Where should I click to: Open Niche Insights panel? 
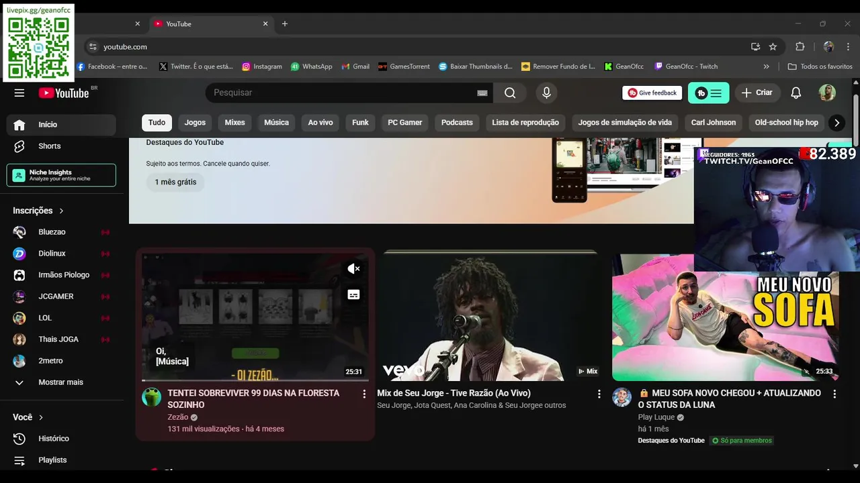(61, 176)
